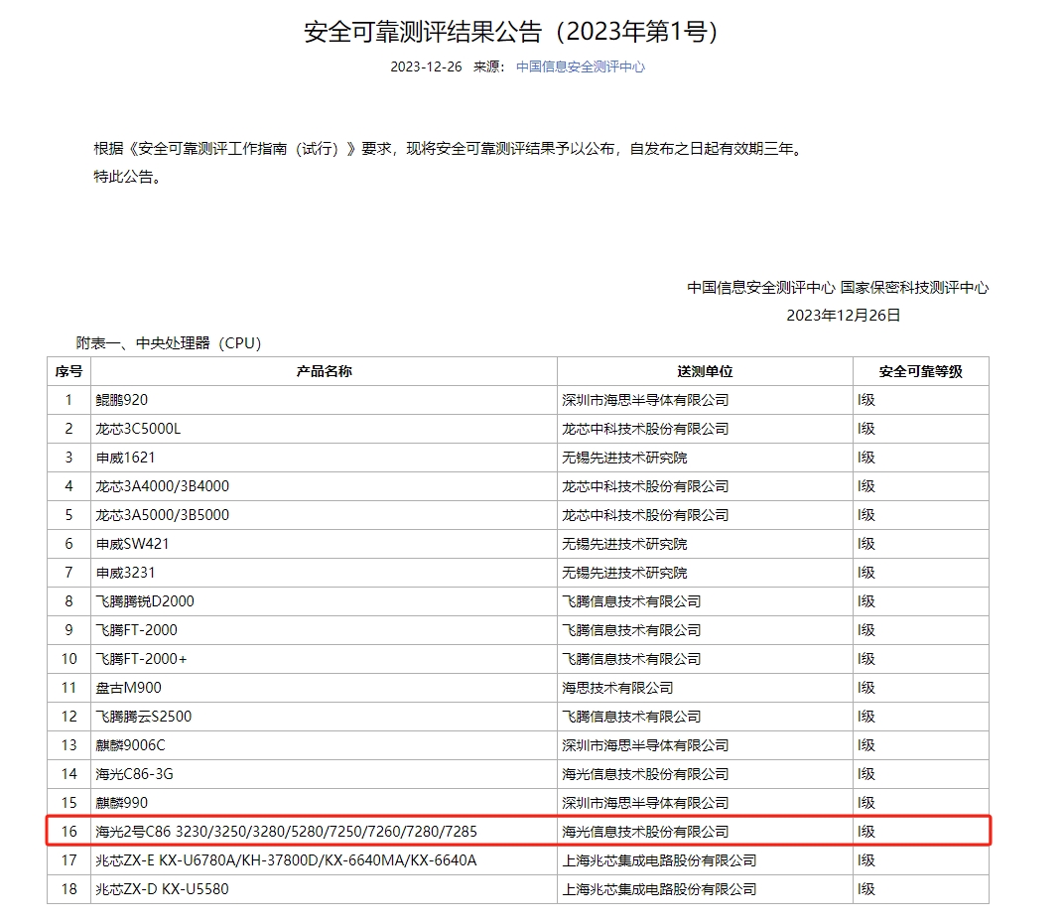This screenshot has height=921, width=1064.
Task: Click 上海兆芯集成电路股份有限公司 in row 17
Action: click(x=659, y=860)
